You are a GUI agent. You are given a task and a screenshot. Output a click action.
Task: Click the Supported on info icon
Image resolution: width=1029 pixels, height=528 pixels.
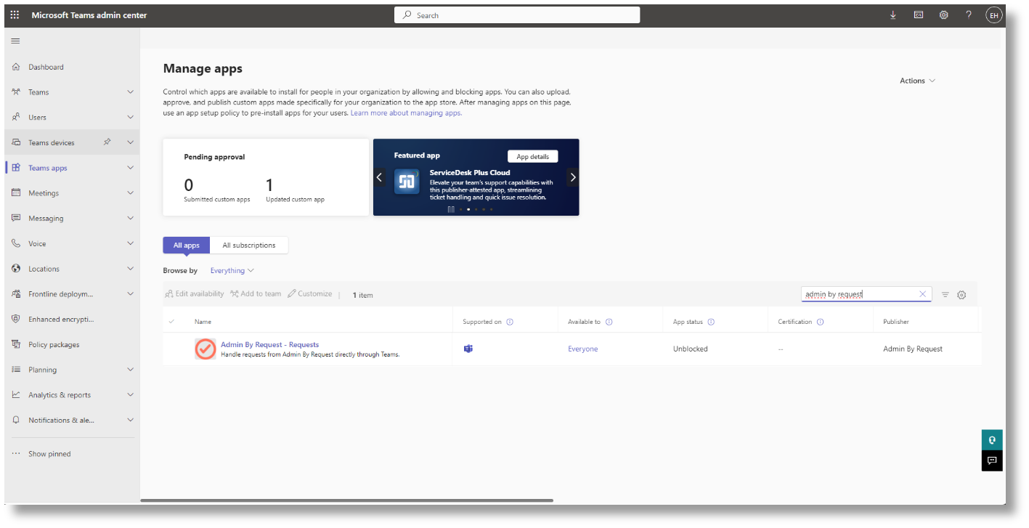510,322
